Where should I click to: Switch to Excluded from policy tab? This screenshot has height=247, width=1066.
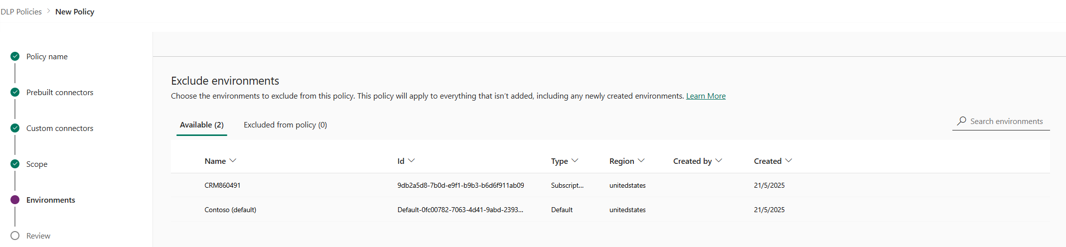[285, 125]
